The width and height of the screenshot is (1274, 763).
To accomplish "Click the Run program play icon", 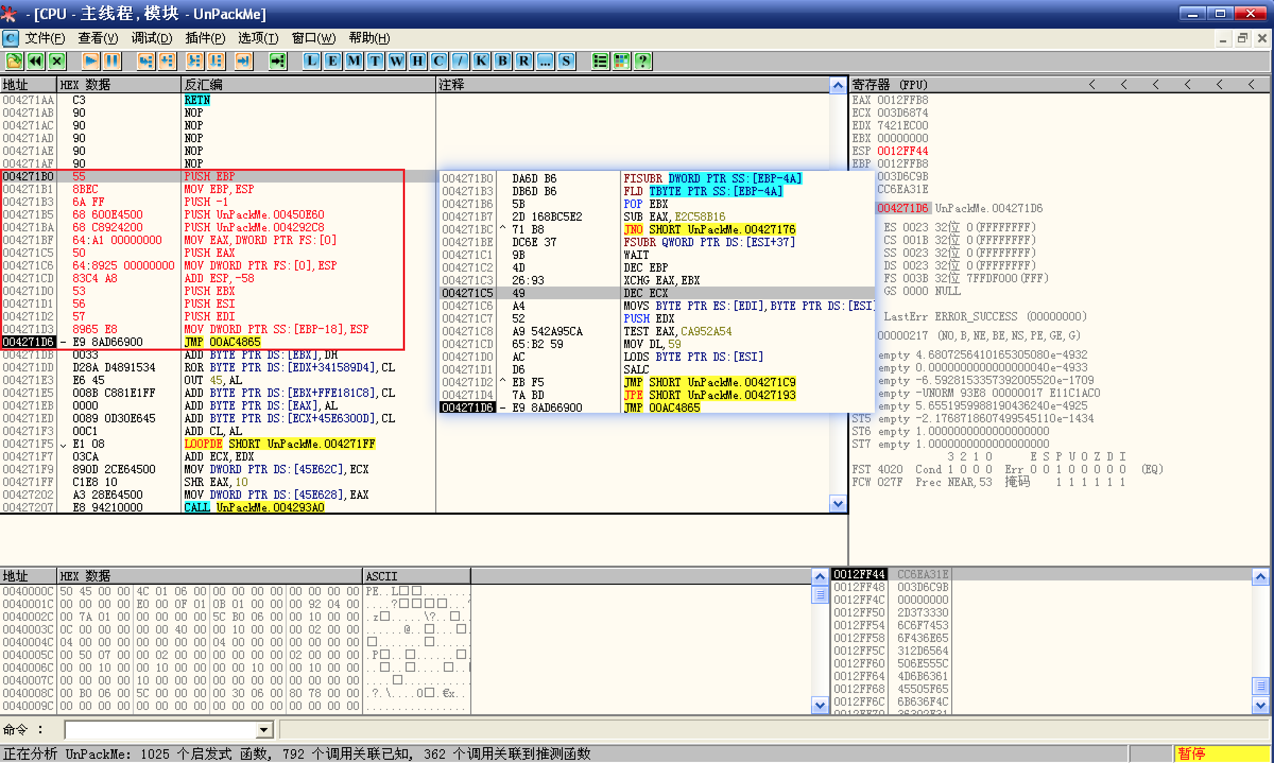I will point(91,61).
